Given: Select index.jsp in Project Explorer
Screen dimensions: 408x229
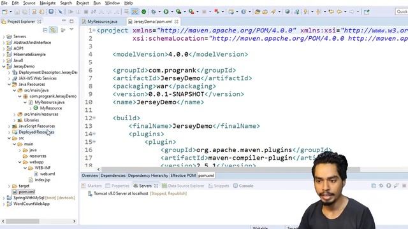Looking at the screenshot, I should [43, 180].
